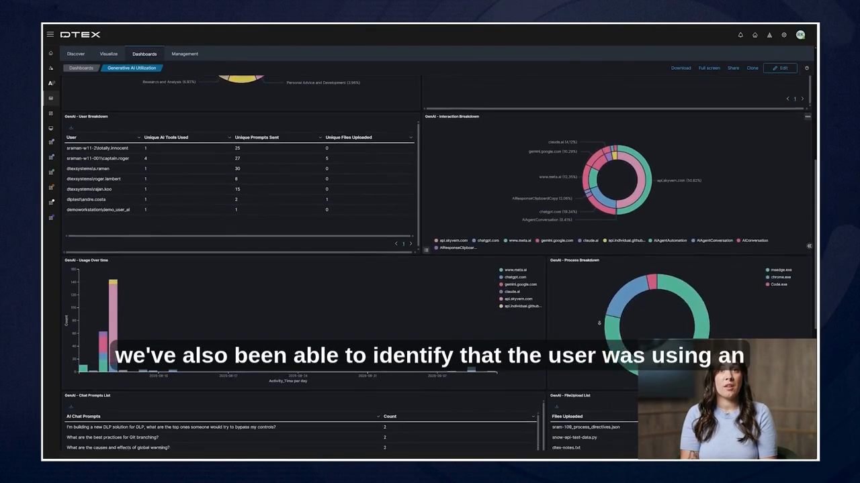Click the alert triangle icon in header
The height and width of the screenshot is (483, 860).
769,35
